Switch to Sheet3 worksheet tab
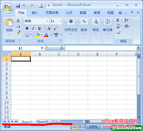This screenshot has height=131, width=143. pyautogui.click(x=42, y=122)
